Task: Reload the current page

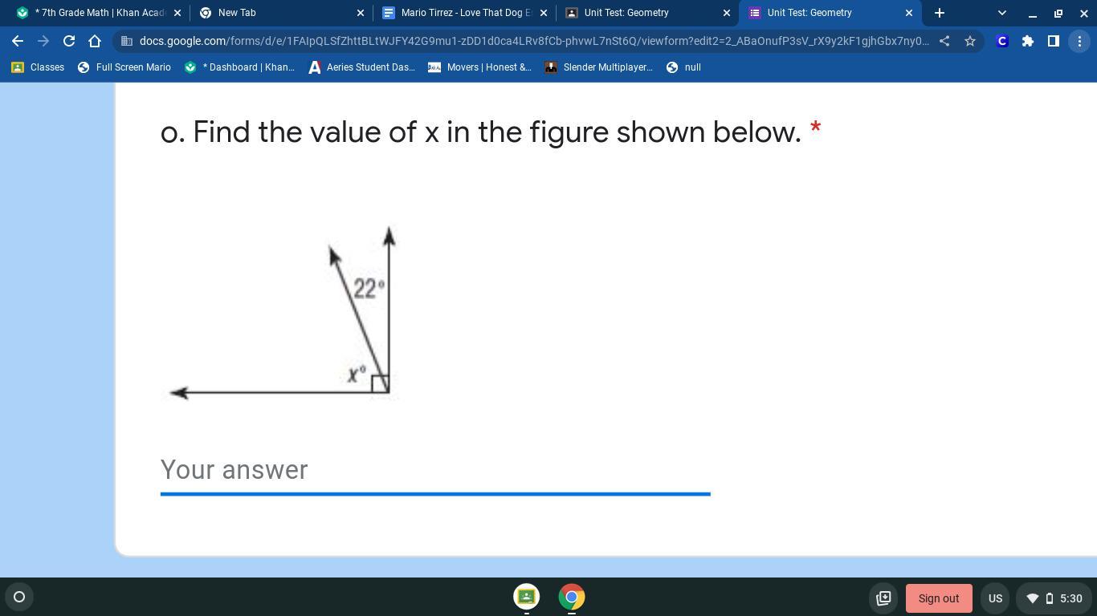Action: click(69, 41)
